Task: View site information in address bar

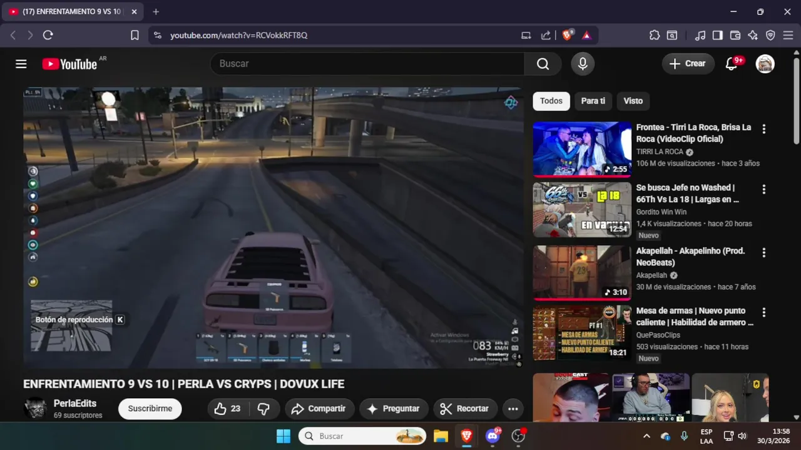Action: point(157,35)
